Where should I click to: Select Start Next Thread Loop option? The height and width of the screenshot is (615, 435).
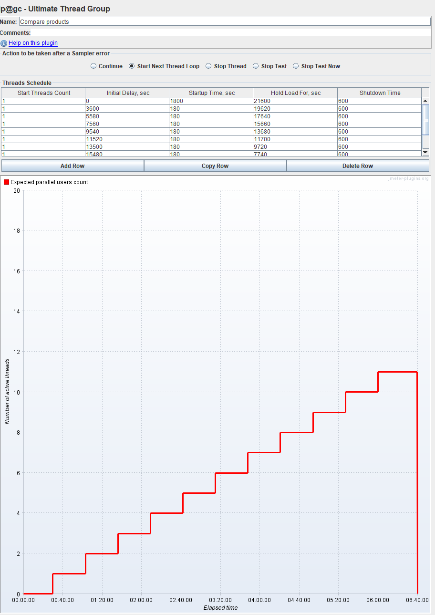132,66
